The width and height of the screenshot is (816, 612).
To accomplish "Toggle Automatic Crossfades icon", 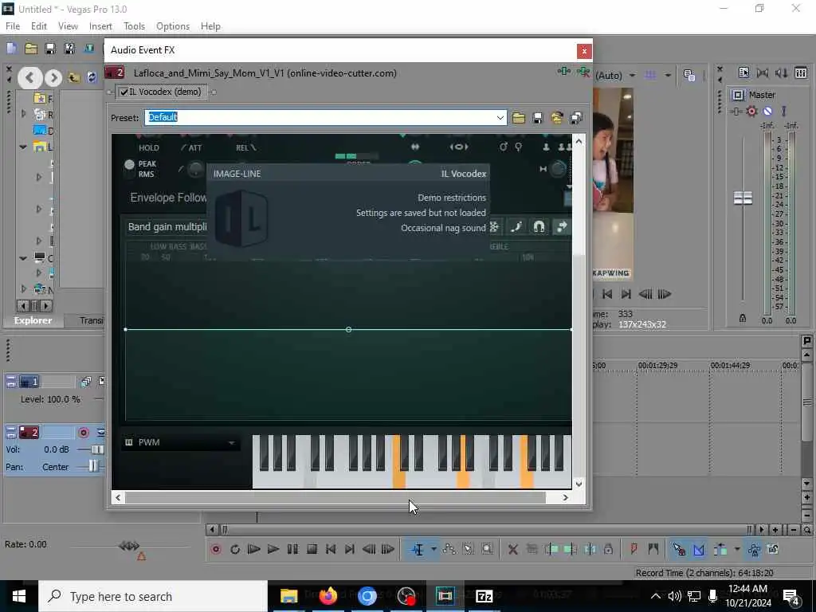I will pyautogui.click(x=698, y=549).
